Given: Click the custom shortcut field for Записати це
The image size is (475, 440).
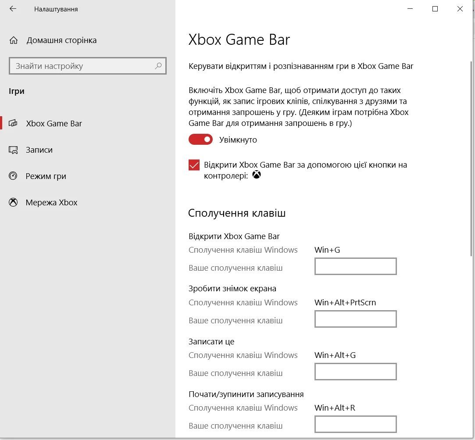Looking at the screenshot, I should click(x=356, y=372).
